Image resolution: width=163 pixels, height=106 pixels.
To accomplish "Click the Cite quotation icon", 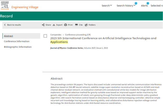I will pyautogui.click(x=76, y=25).
